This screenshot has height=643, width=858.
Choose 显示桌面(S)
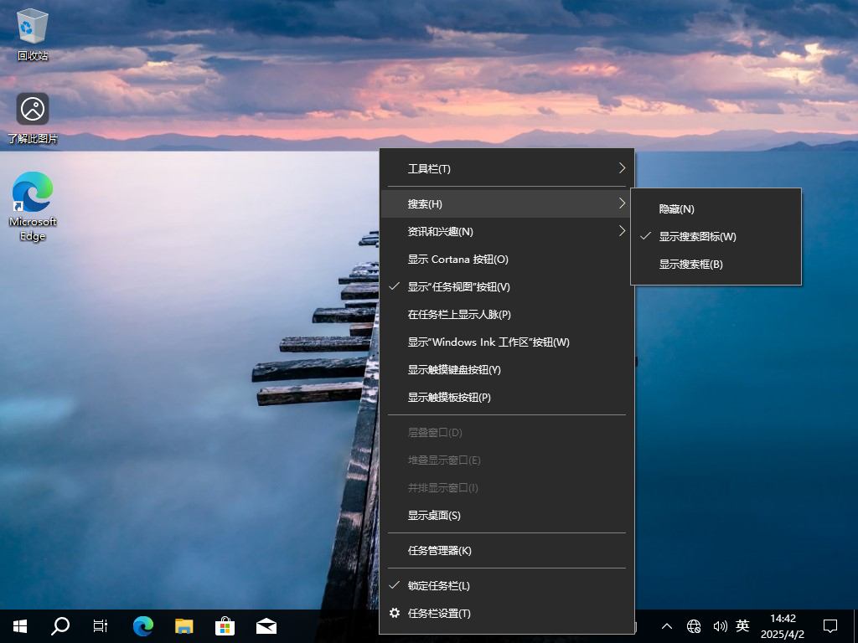point(507,515)
